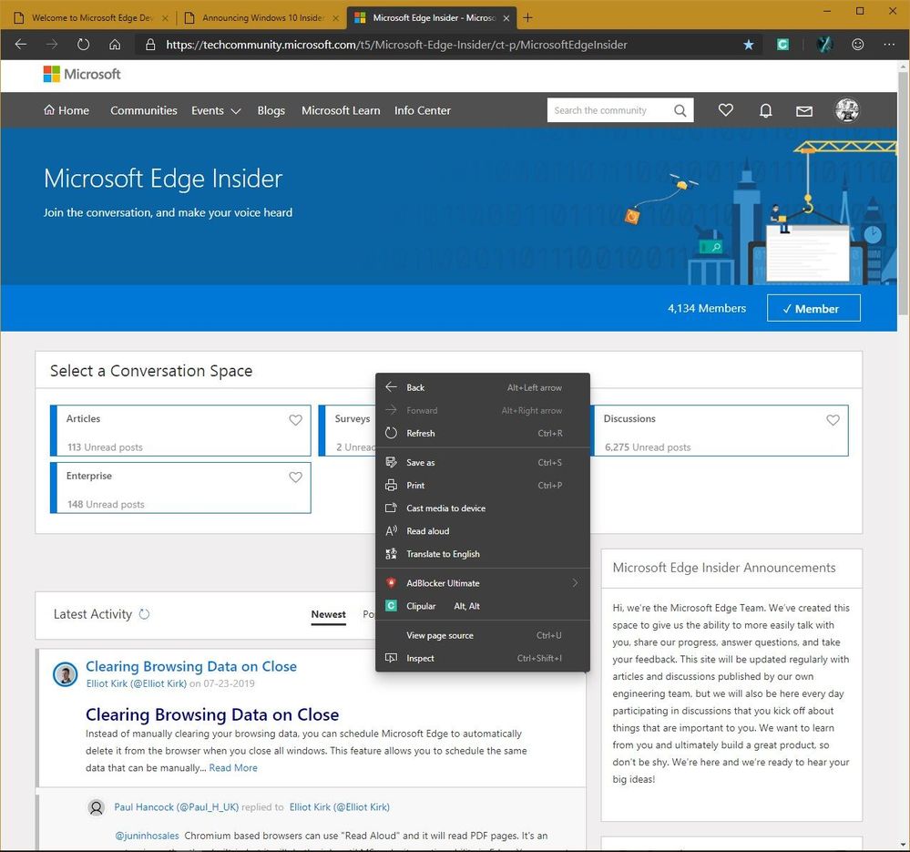This screenshot has width=910, height=852.
Task: Open the Clipular extension icon in toolbar
Action: point(782,45)
